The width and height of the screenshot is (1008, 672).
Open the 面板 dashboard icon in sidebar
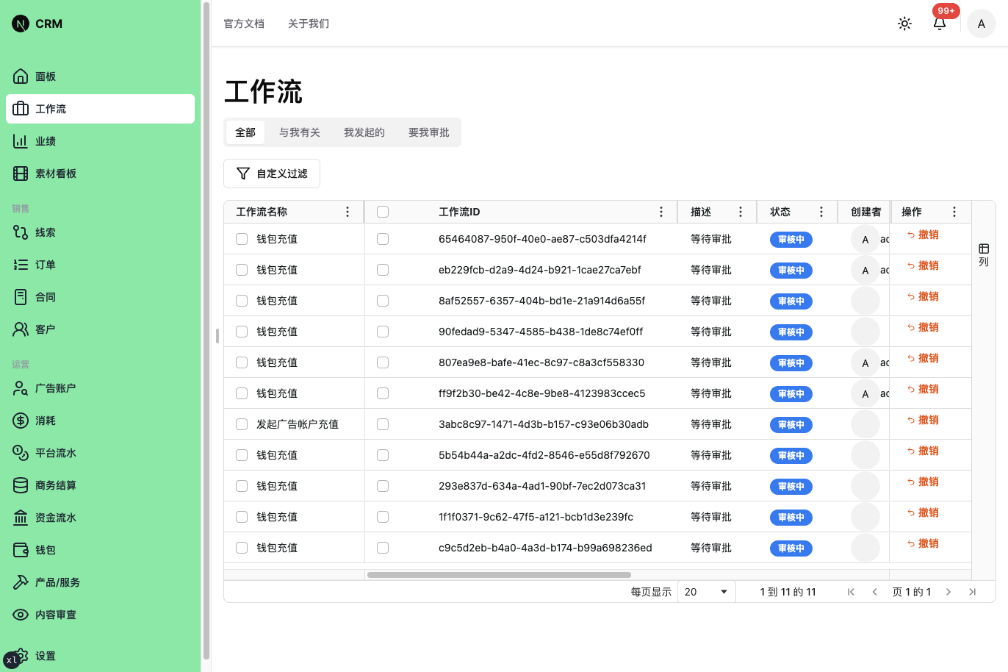pos(20,76)
